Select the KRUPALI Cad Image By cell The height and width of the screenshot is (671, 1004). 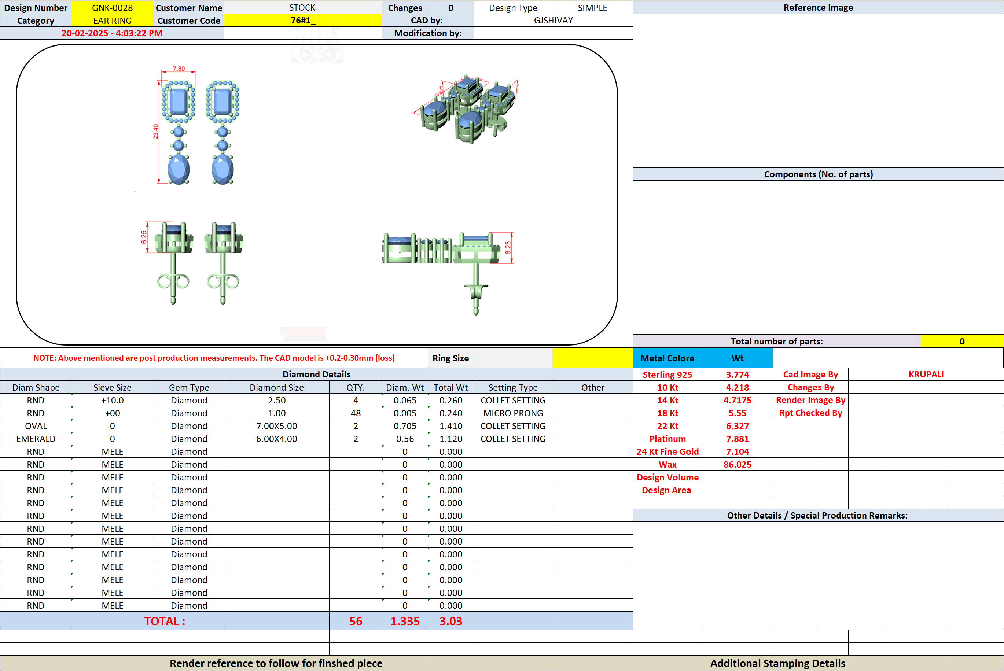pyautogui.click(x=926, y=375)
